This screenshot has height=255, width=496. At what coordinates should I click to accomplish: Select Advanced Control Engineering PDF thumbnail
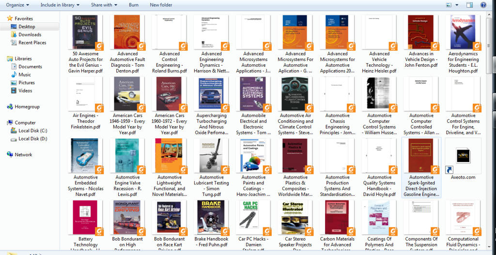170,32
